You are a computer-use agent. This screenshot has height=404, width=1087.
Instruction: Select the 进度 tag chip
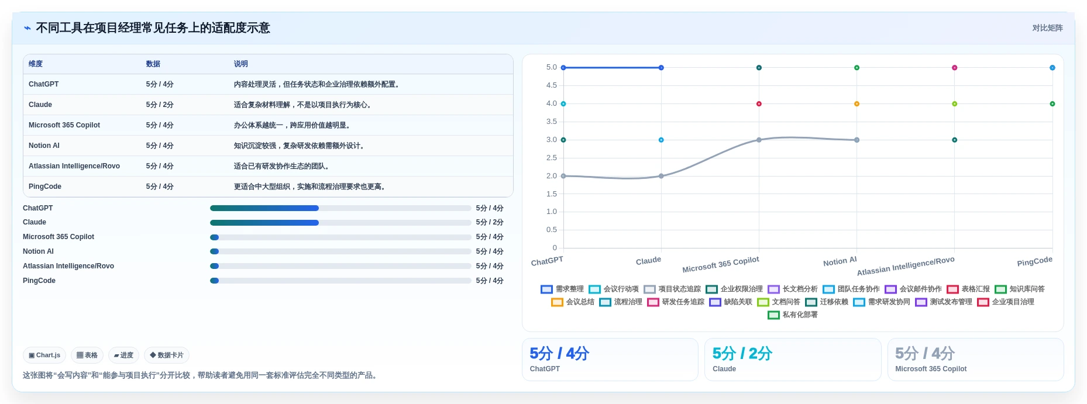point(123,355)
